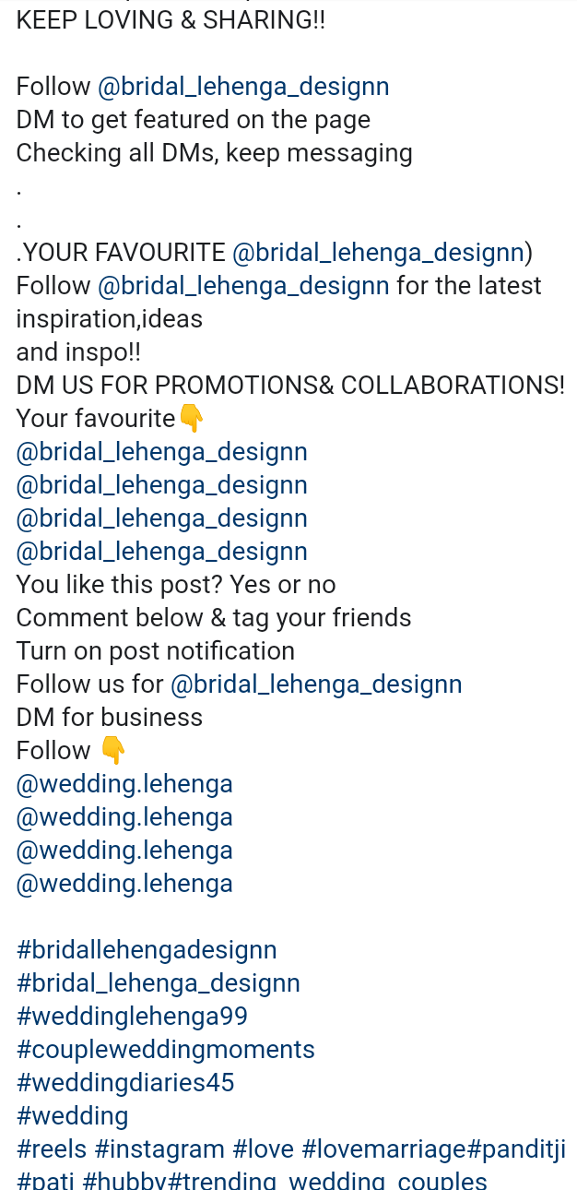
Task: Open the last @wedding.lehenga mention before hashtags
Action: (124, 884)
